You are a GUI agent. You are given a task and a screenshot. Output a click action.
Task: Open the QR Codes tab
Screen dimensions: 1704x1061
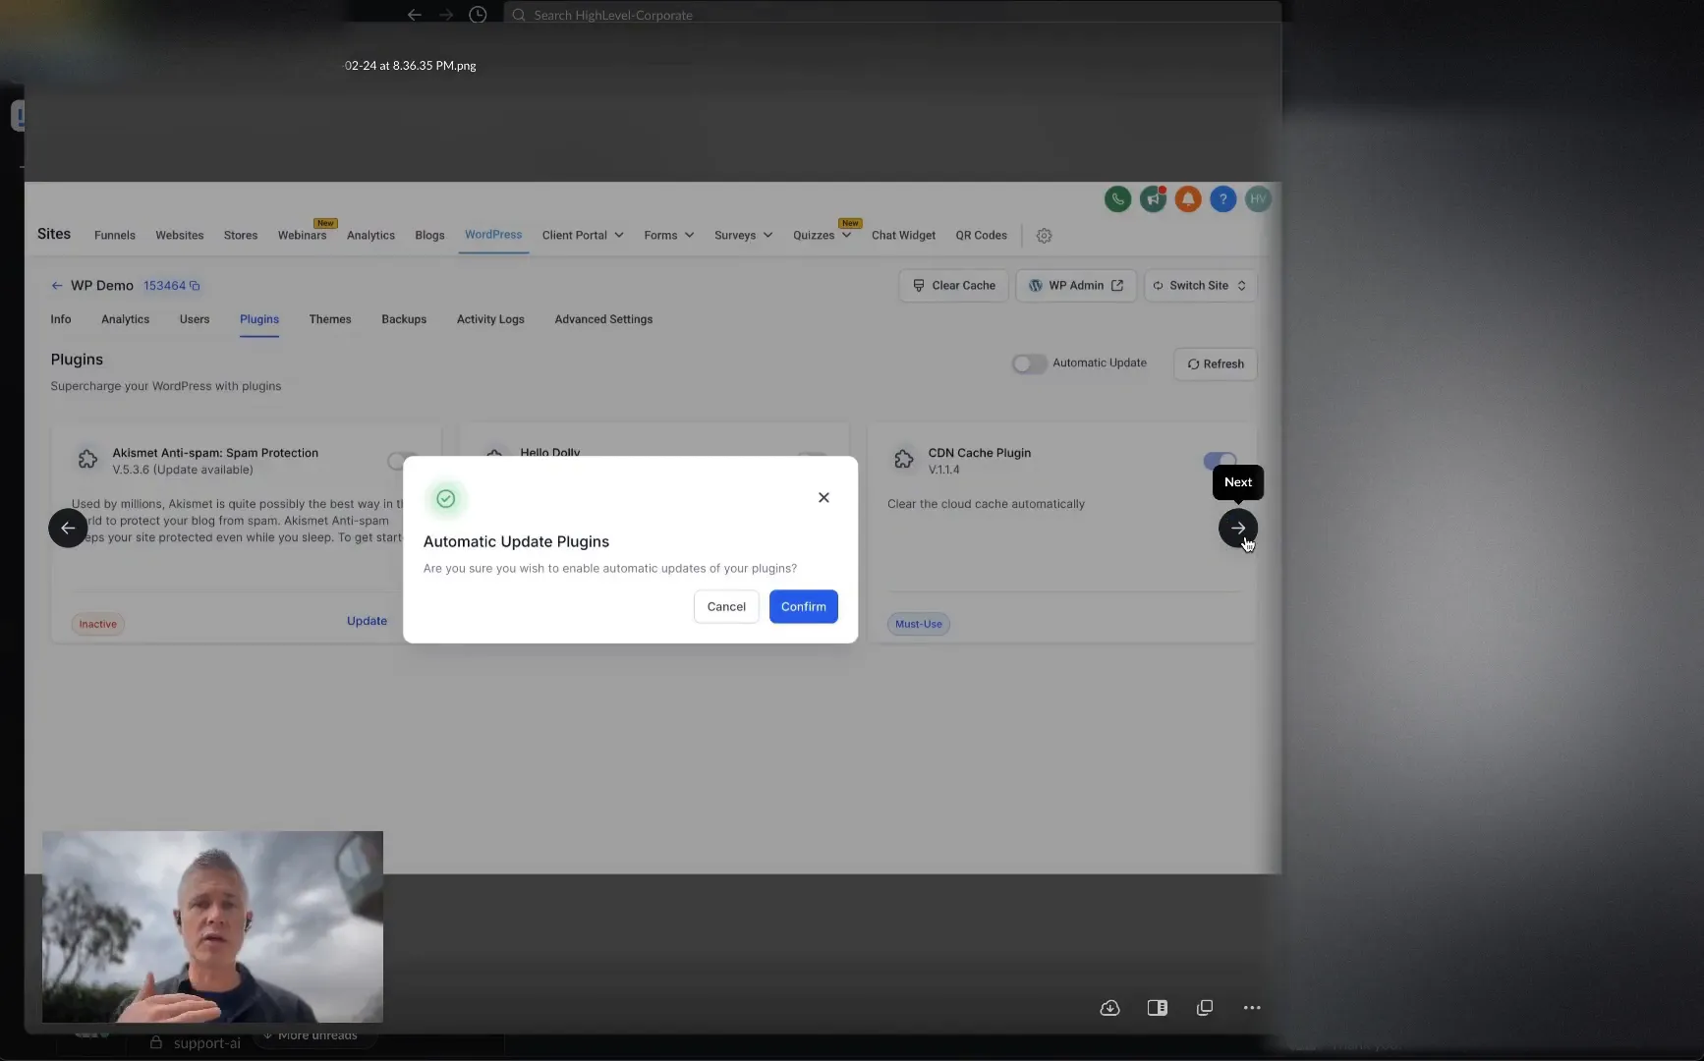point(981,236)
